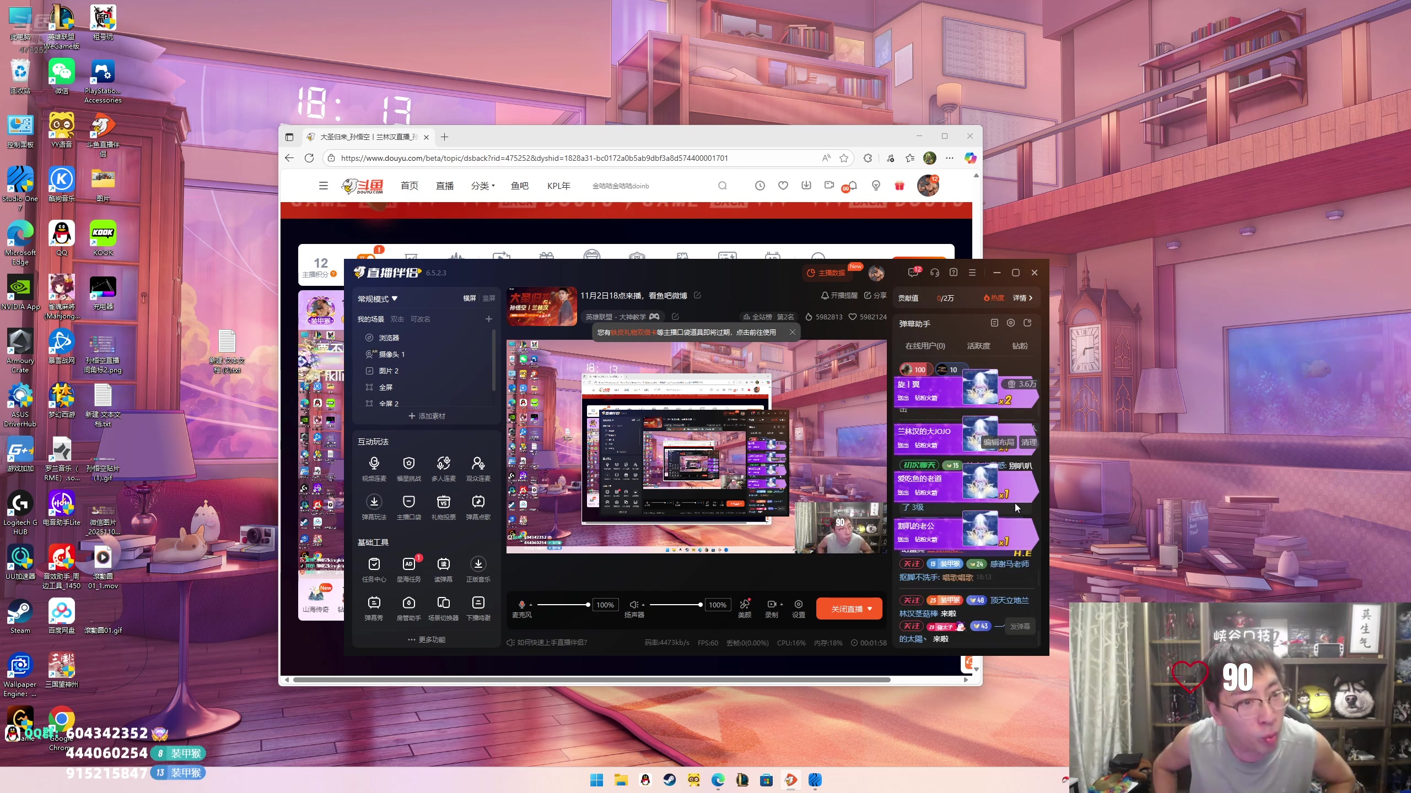Switch to 竖屏 portrait mode
This screenshot has width=1411, height=793.
coord(488,298)
